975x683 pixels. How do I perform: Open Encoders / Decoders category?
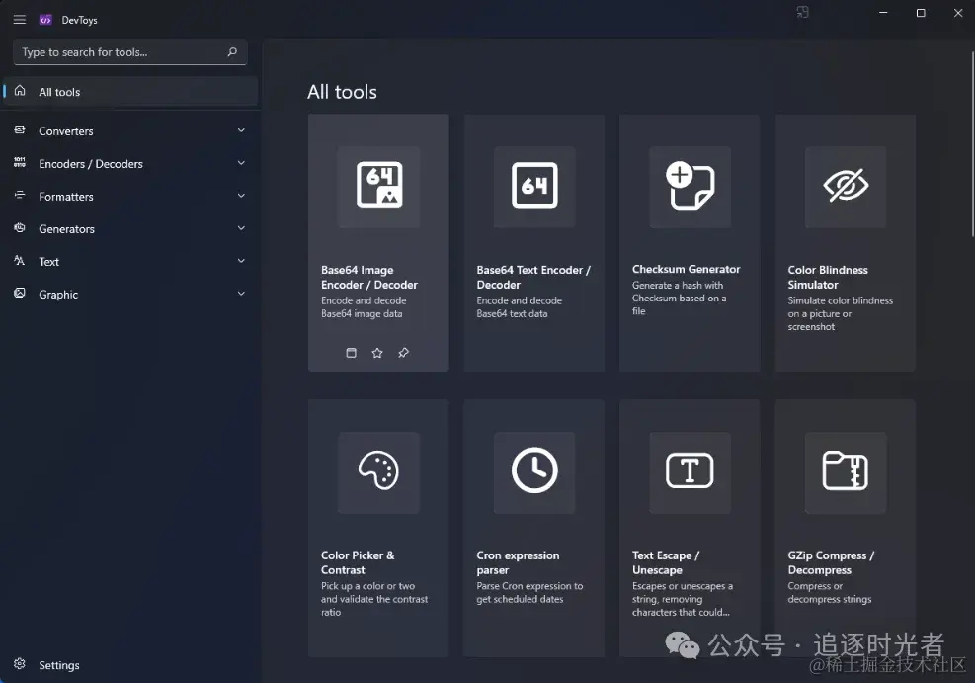[x=130, y=164]
